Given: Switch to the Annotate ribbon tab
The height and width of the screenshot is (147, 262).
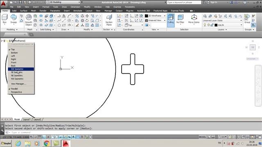Looking at the screenshot, I should (77, 11).
